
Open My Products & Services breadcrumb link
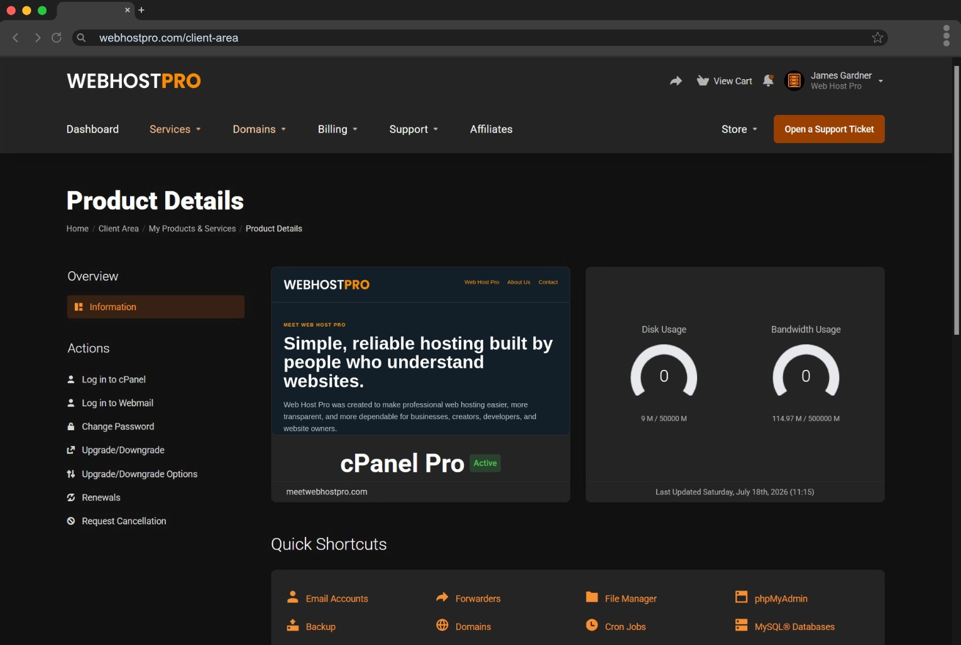(x=192, y=229)
